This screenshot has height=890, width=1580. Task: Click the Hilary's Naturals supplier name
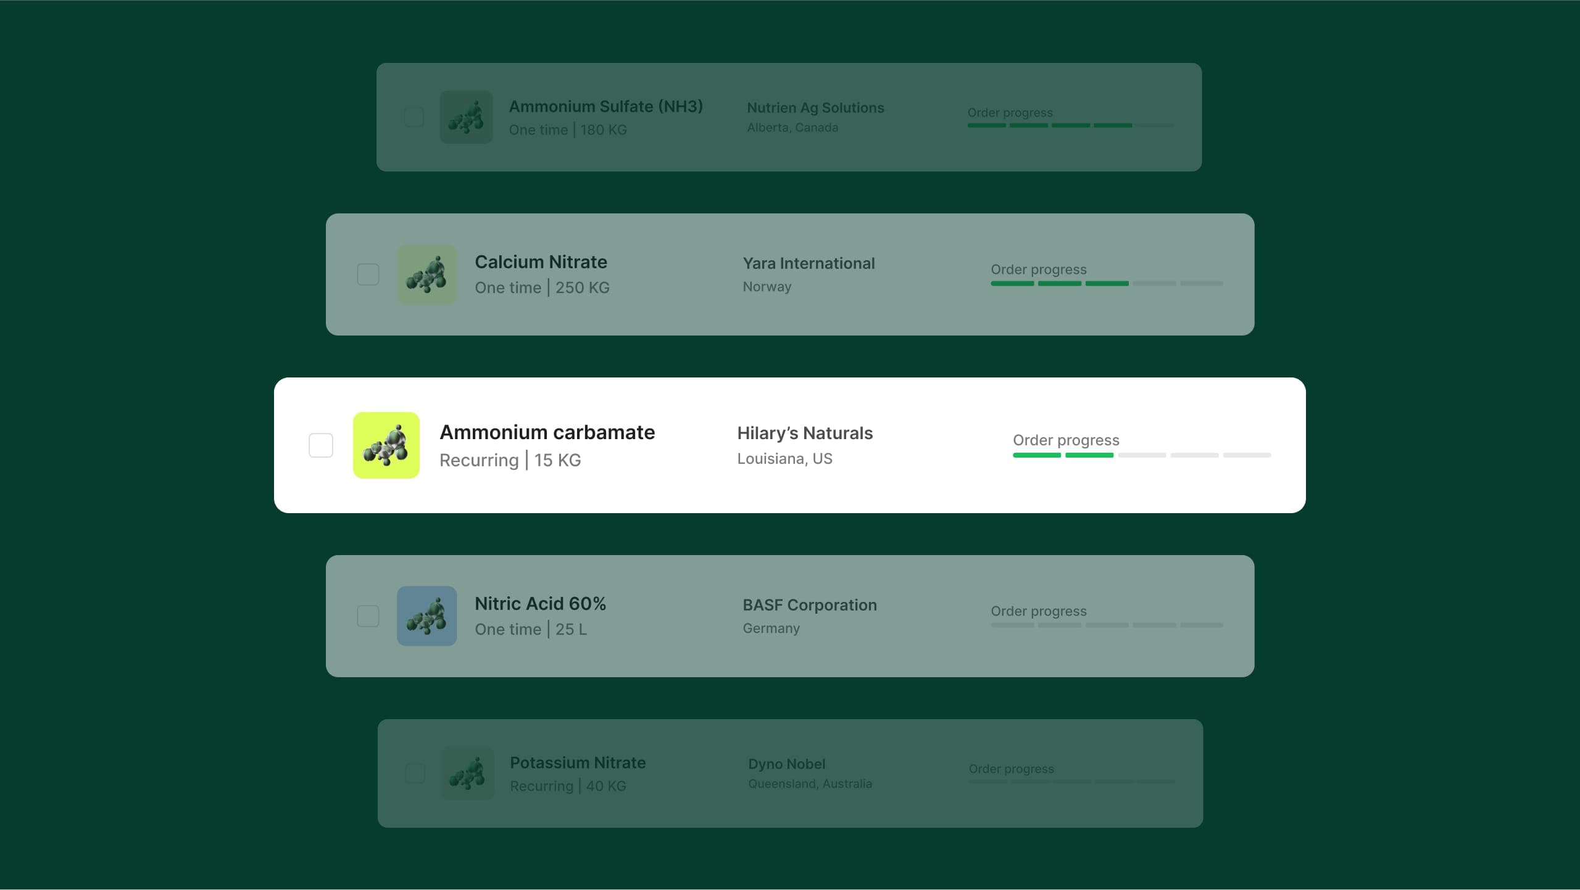pyautogui.click(x=805, y=433)
